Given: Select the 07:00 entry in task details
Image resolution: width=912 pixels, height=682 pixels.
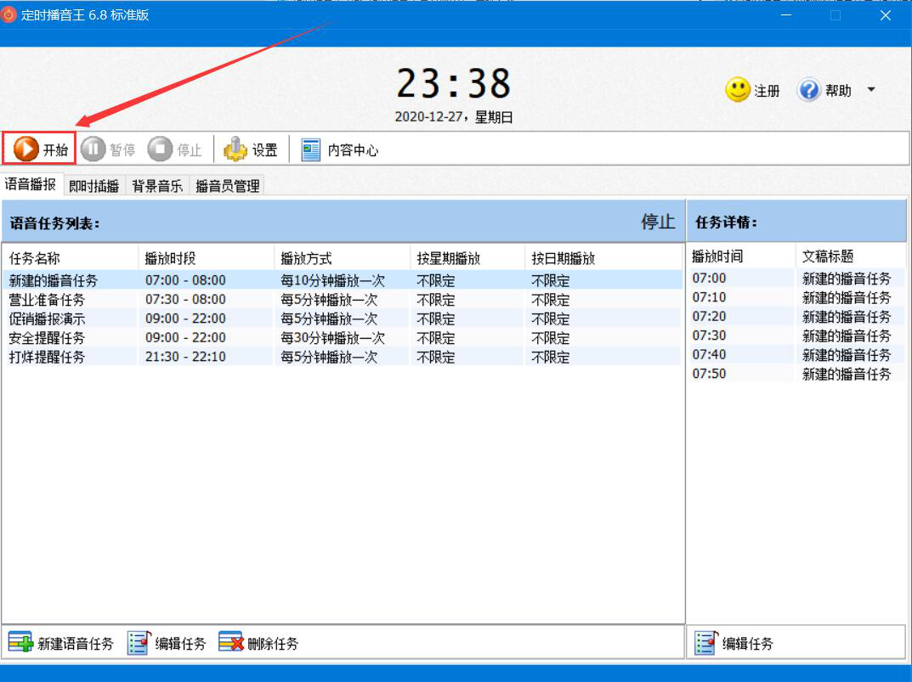Looking at the screenshot, I should (797, 279).
